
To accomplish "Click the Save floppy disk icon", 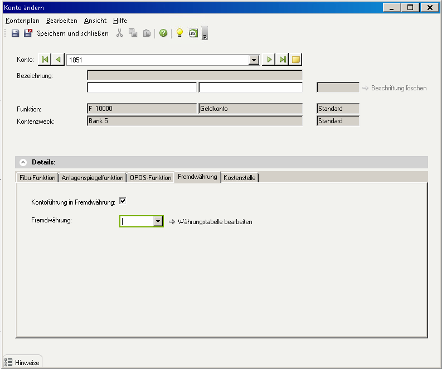I will coord(16,33).
